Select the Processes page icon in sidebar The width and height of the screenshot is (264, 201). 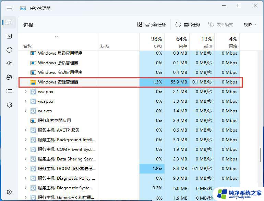9,22
